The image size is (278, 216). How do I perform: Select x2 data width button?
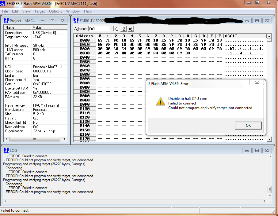(124, 29)
